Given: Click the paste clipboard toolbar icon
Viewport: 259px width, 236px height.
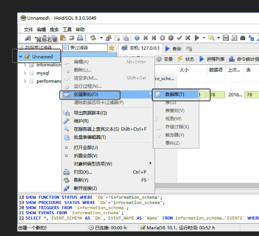Looking at the screenshot, I should pos(63,38).
